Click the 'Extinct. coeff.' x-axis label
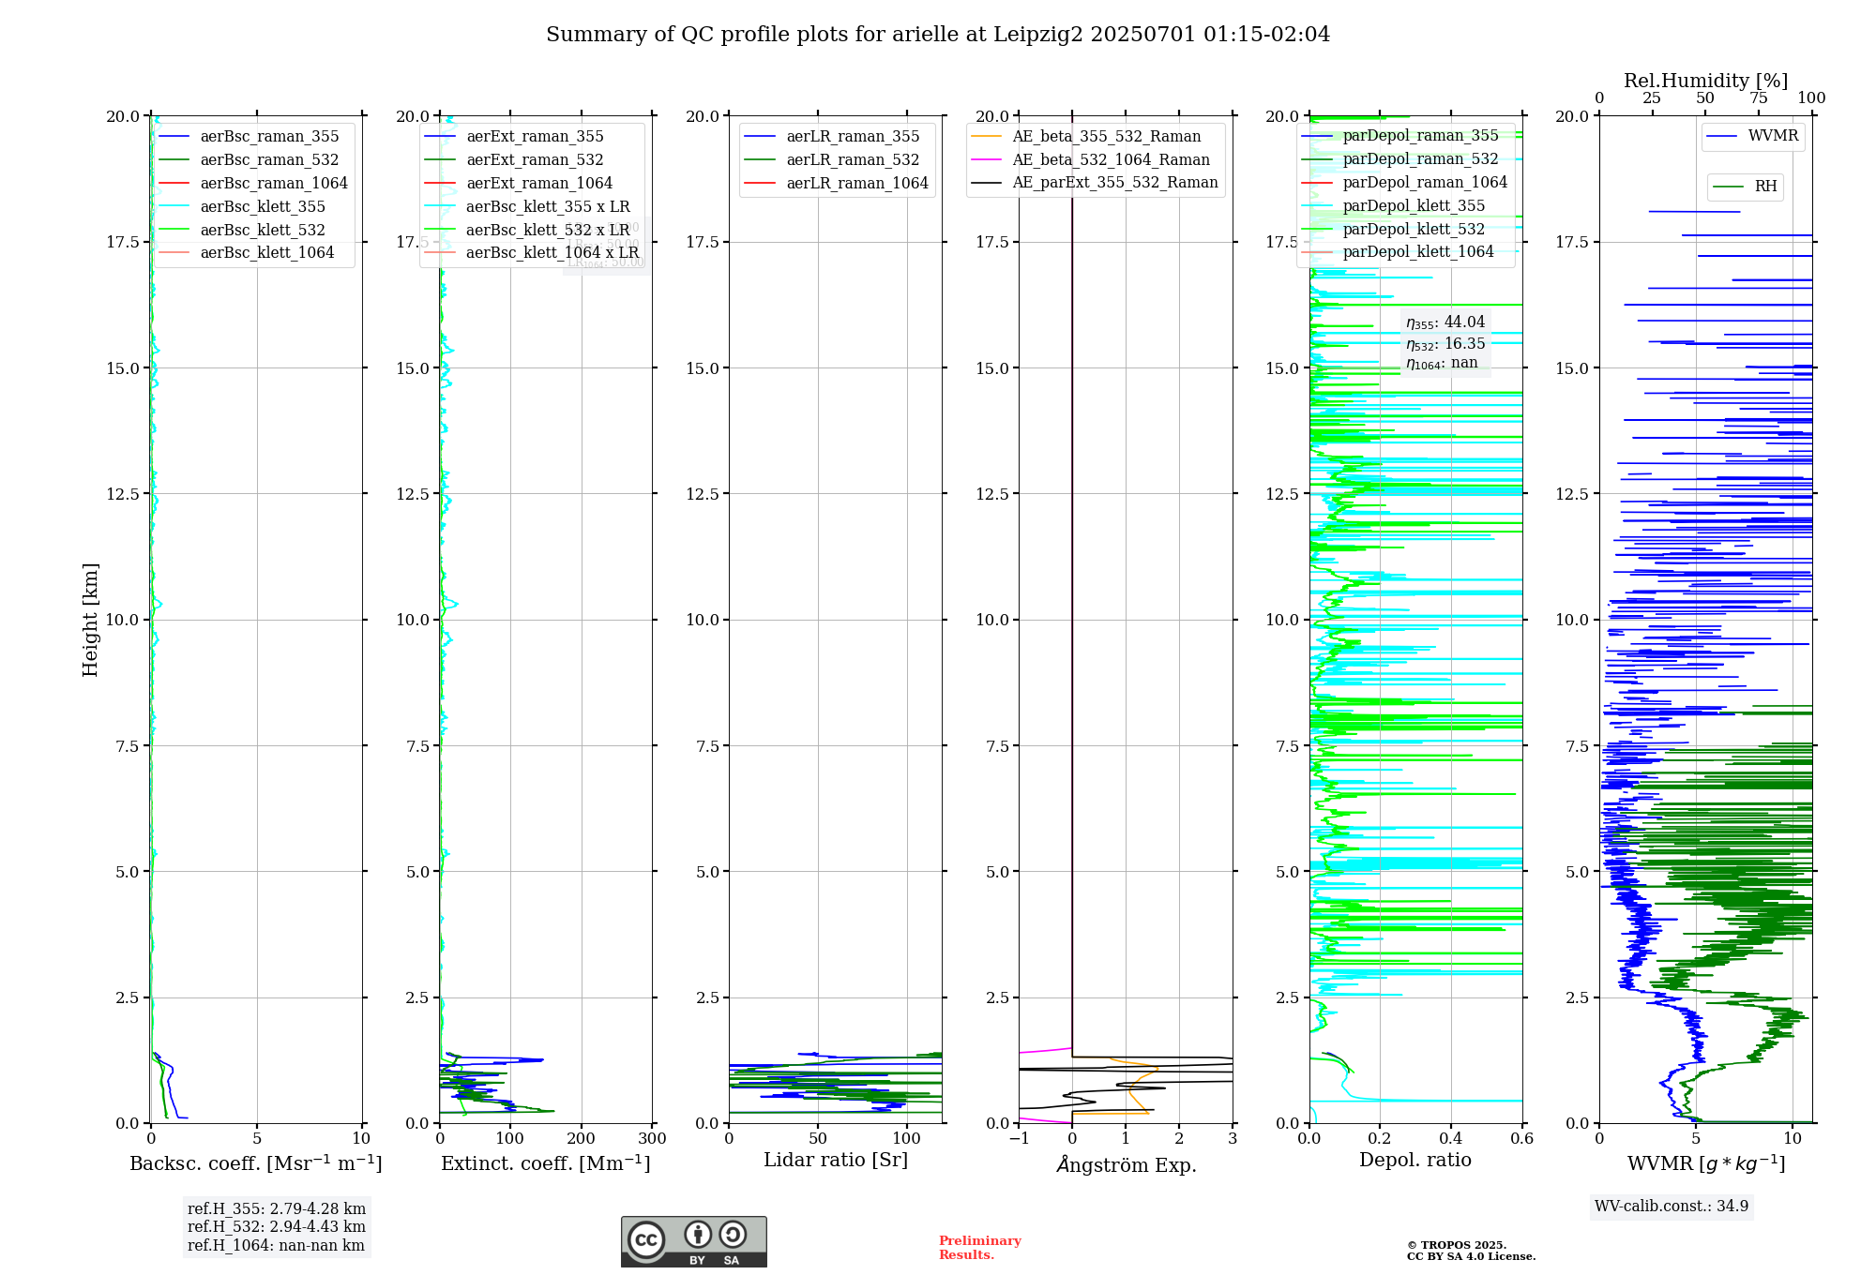Image resolution: width=1876 pixels, height=1275 pixels. tap(546, 1163)
